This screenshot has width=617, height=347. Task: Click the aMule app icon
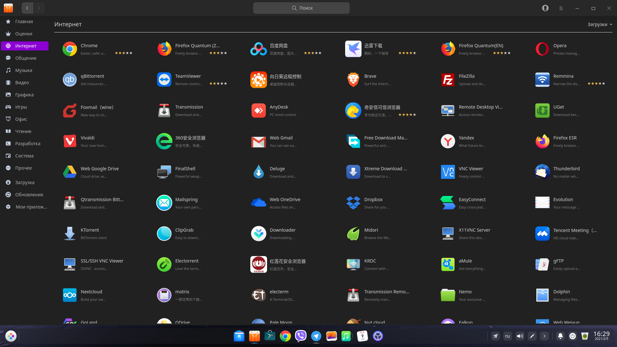(x=448, y=264)
